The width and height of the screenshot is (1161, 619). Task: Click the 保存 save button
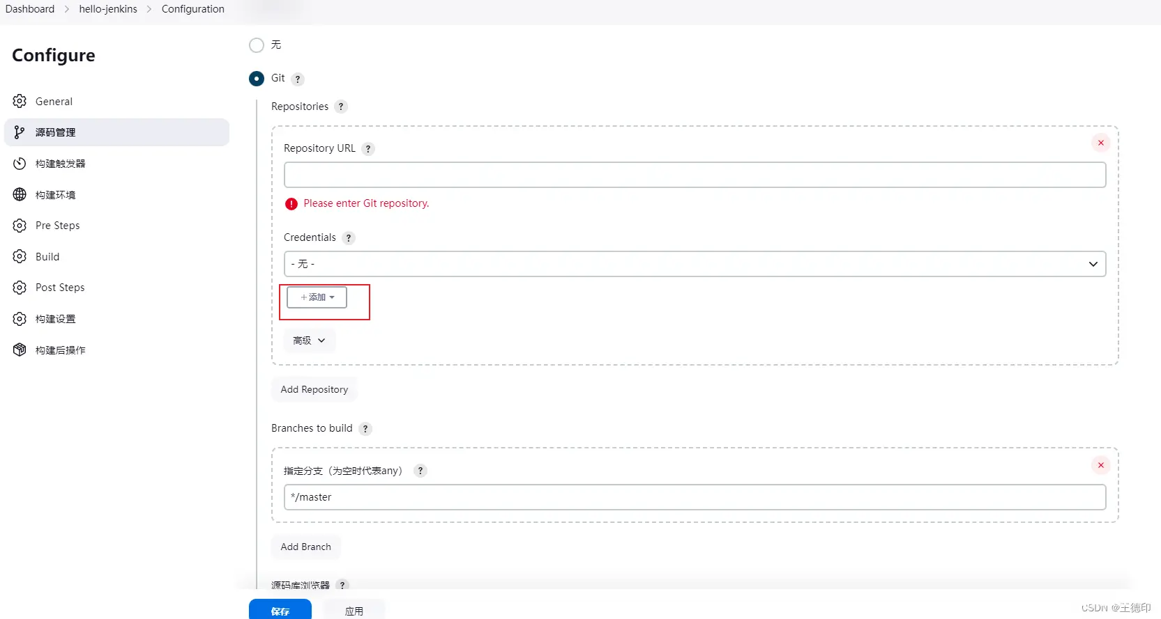pyautogui.click(x=280, y=610)
